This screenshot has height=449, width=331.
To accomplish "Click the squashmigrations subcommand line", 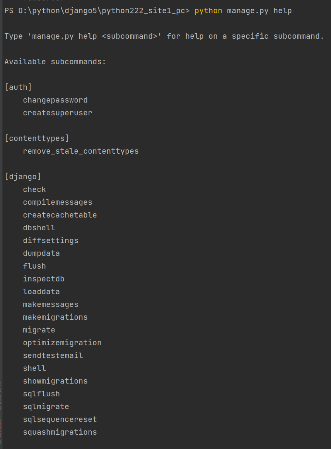I will (x=60, y=432).
